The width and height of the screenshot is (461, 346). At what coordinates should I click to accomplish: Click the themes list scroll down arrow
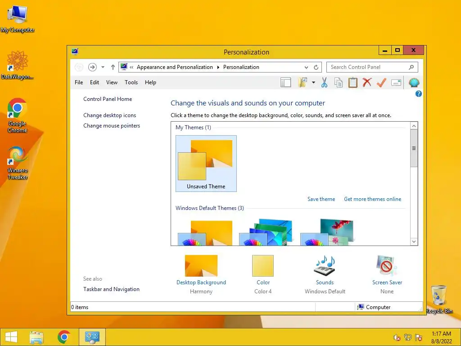pos(414,241)
